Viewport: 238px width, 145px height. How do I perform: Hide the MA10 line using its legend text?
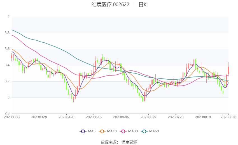point(112,131)
